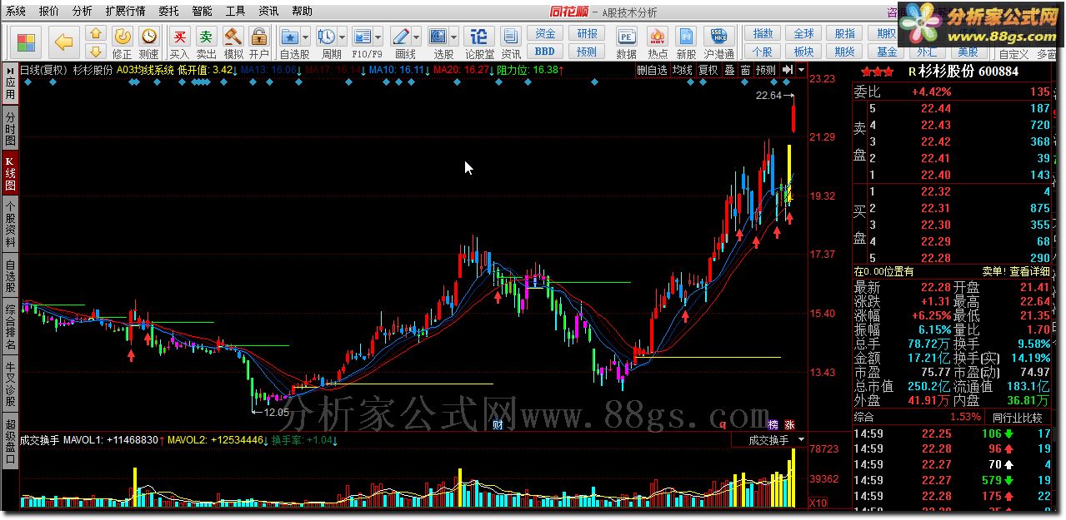Open the 论股堂 forum icon
1066x520 pixels.
[478, 36]
